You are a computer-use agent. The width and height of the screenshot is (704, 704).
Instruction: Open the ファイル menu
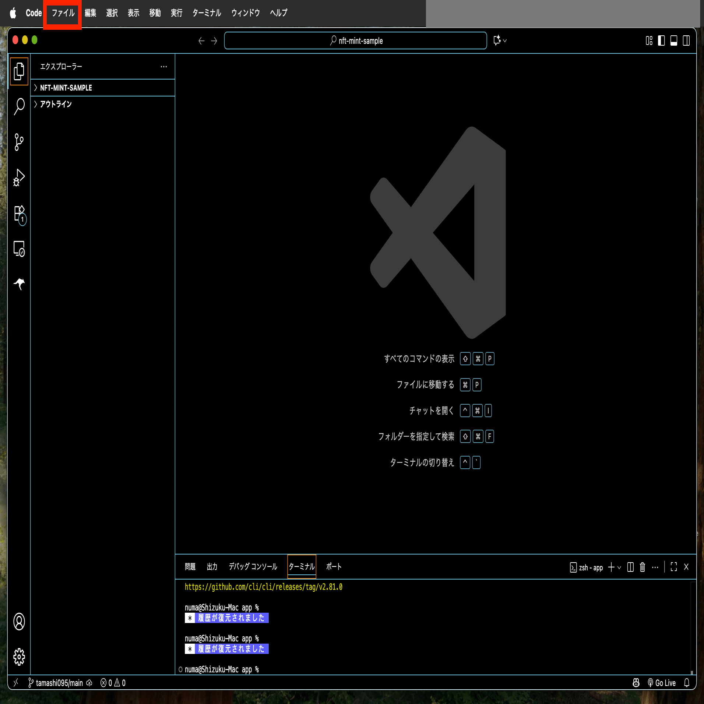coord(63,13)
